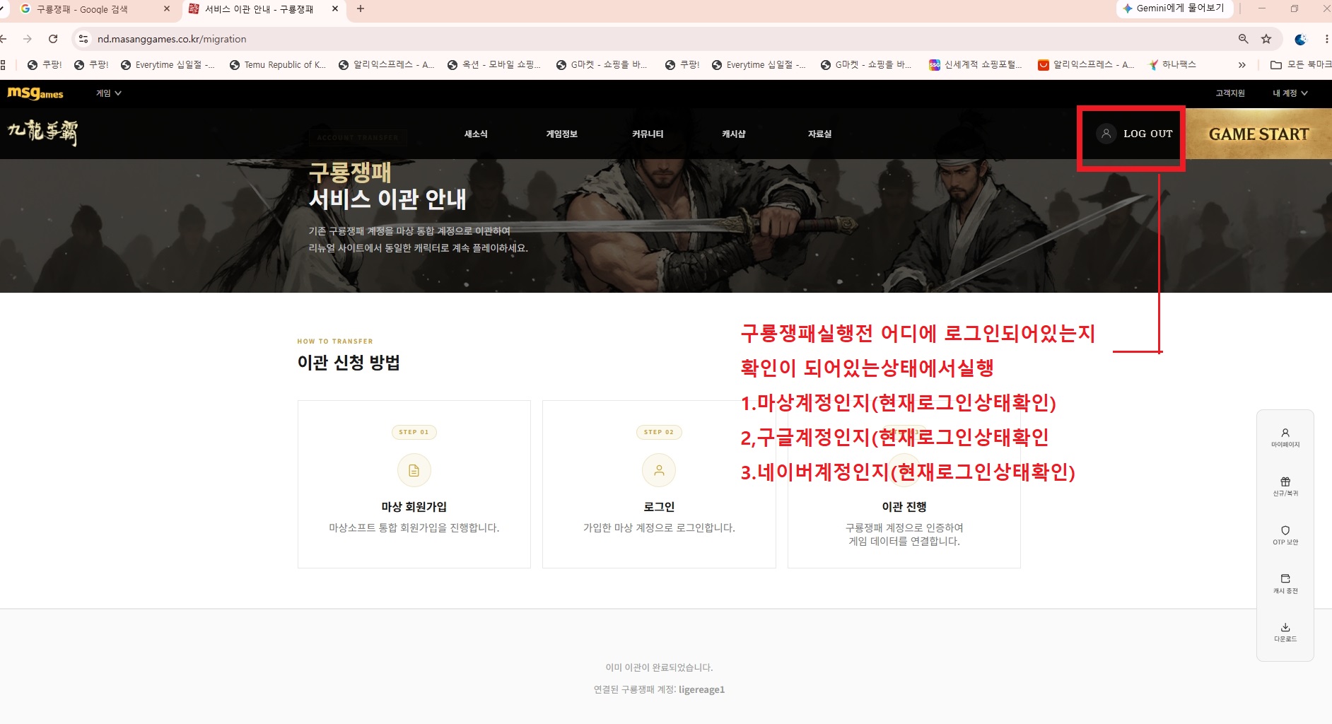
Task: Open 캐시 충전 in side menu
Action: coord(1285,584)
